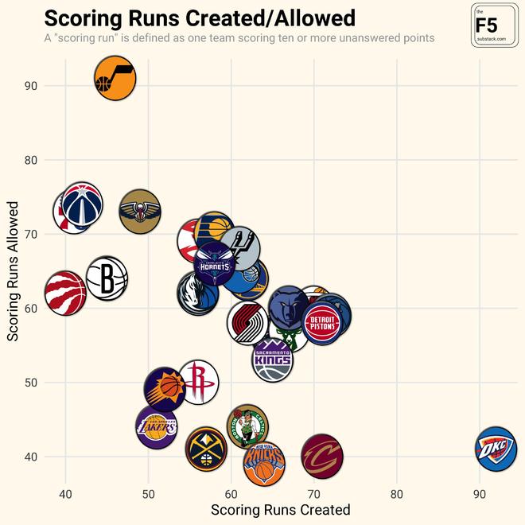This screenshot has width=525, height=525.
Task: Click the Utah Jazz logo
Action: click(115, 80)
